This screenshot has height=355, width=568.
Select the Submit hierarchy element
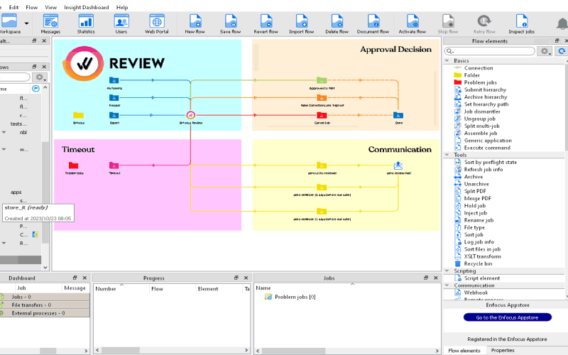485,89
